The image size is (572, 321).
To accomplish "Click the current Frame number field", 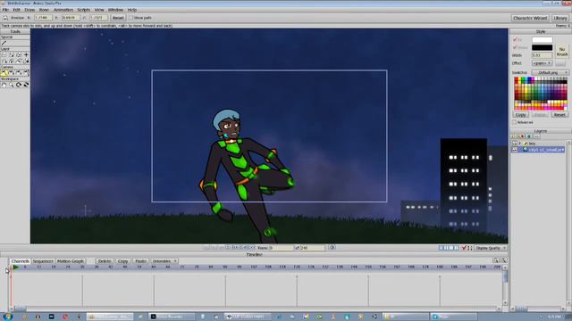I will [x=281, y=248].
